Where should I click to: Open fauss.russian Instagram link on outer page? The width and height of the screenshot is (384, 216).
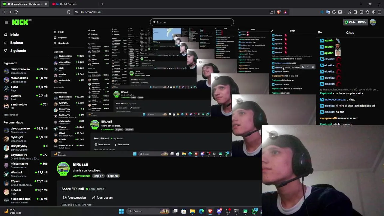[74, 198]
